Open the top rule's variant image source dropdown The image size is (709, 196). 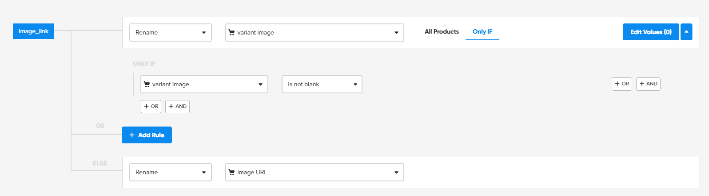(x=315, y=32)
